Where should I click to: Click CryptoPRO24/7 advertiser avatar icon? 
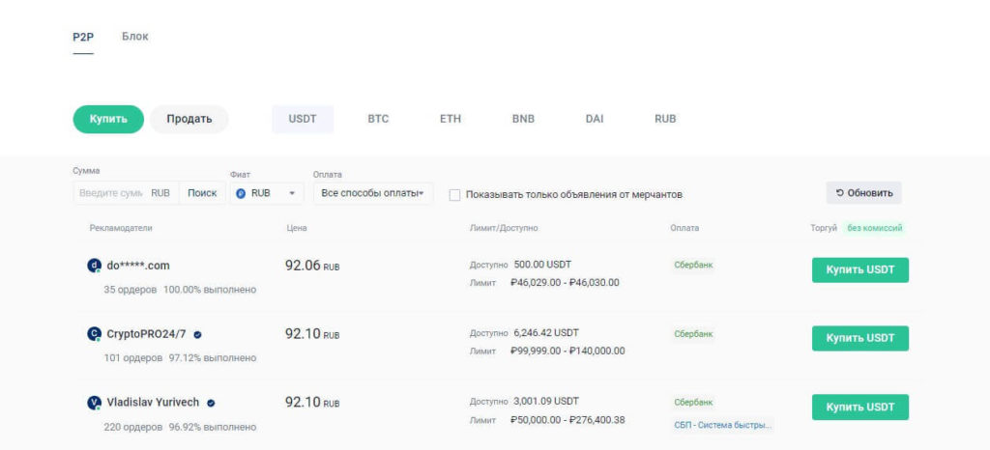click(x=94, y=334)
